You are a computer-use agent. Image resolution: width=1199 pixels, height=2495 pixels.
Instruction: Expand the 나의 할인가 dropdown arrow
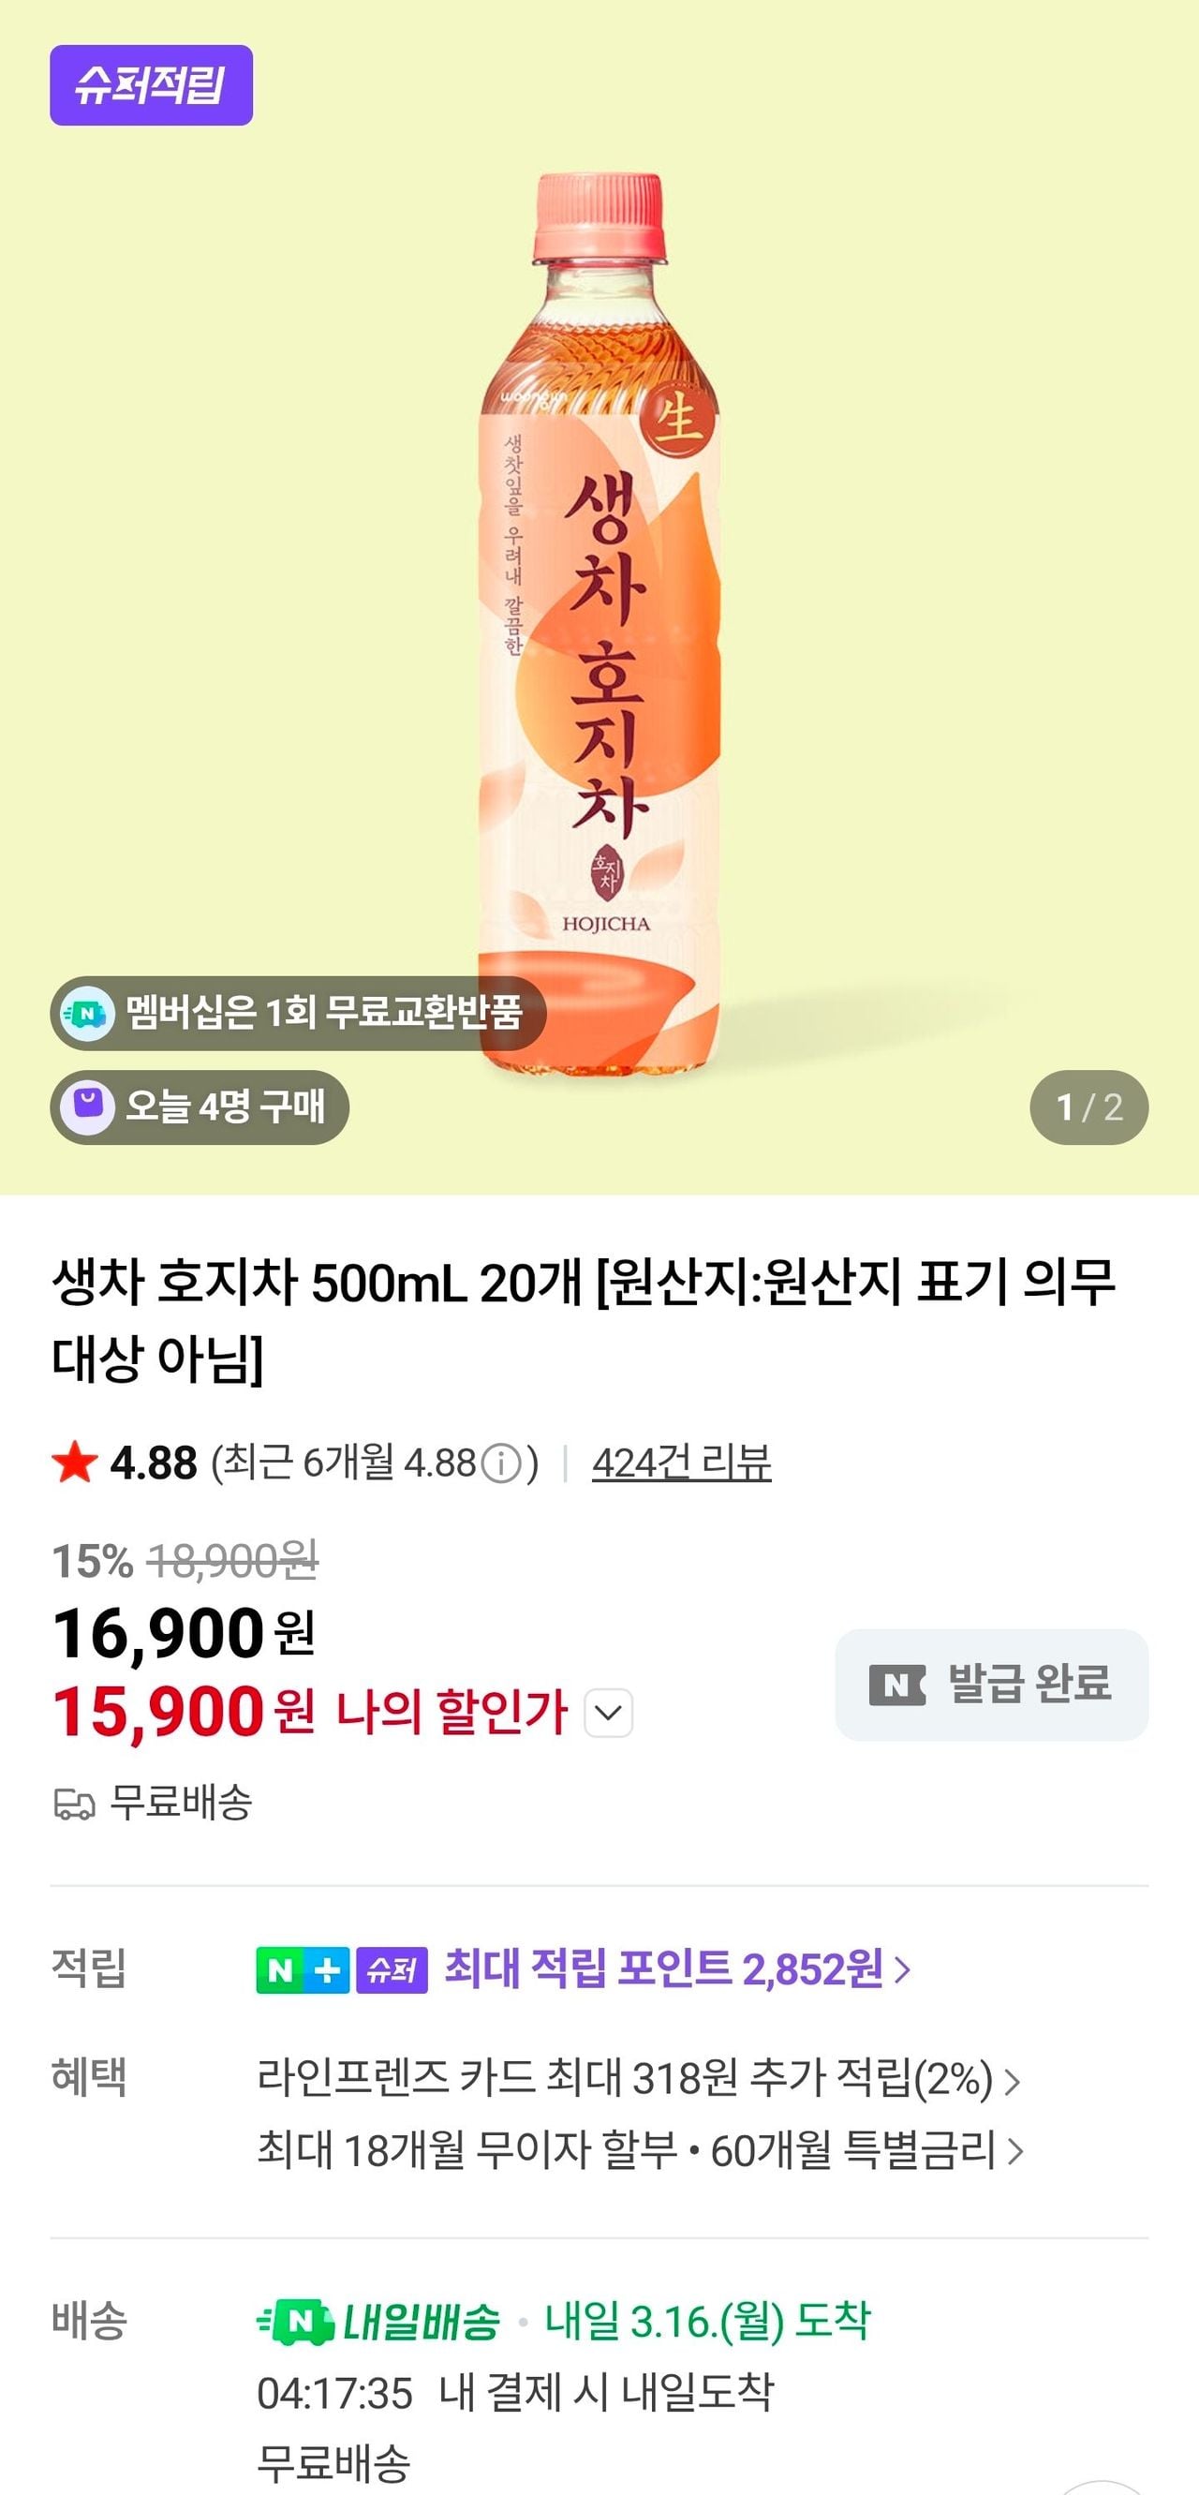tap(608, 1713)
